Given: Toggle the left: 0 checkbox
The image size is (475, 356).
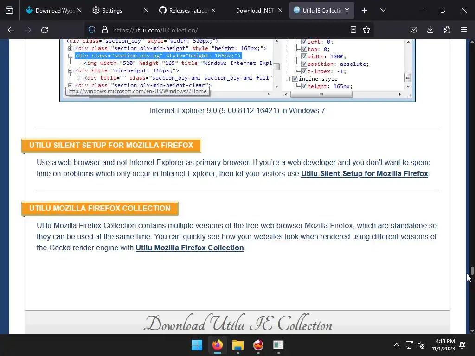Looking at the screenshot, I should point(304,42).
